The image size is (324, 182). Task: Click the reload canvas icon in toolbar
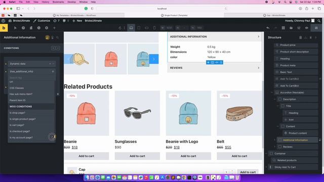coord(120,28)
